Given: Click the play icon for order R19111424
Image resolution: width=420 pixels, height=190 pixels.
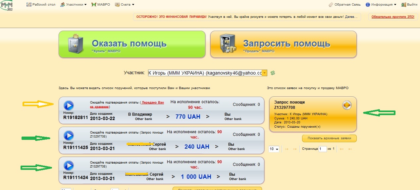Looking at the screenshot, I should 69,166.
